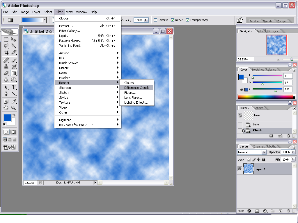Open the File Browser icon in options bar
This screenshot has height=223, width=298.
click(240, 20)
